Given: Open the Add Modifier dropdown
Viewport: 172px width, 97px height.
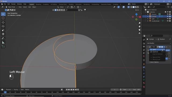Looking at the screenshot, I should click(x=159, y=43).
